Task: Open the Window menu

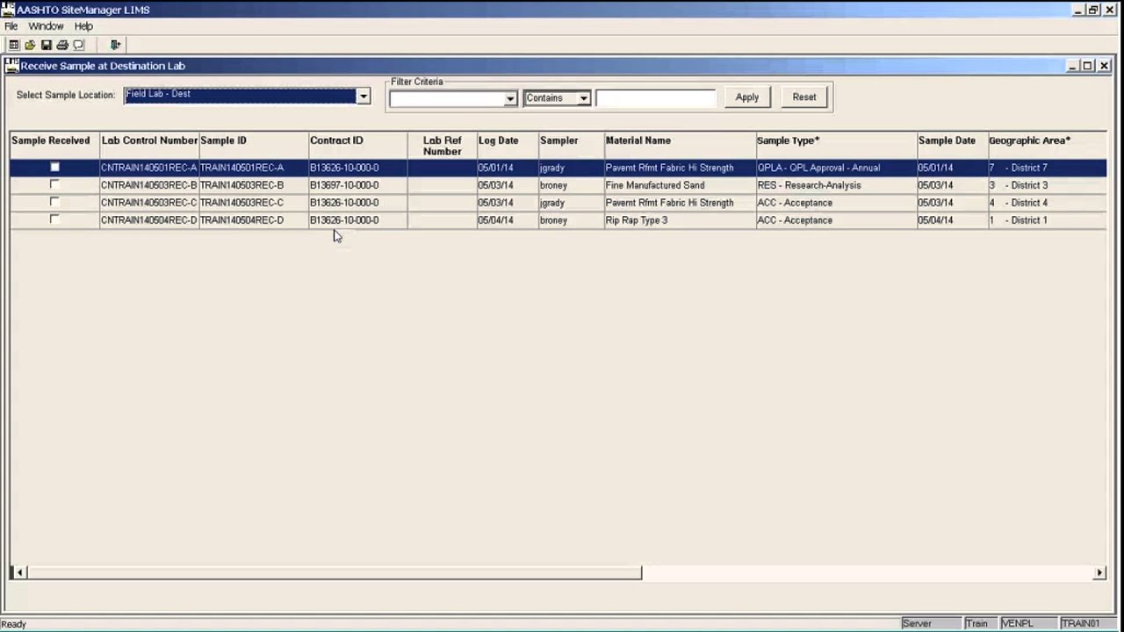Action: coord(46,26)
